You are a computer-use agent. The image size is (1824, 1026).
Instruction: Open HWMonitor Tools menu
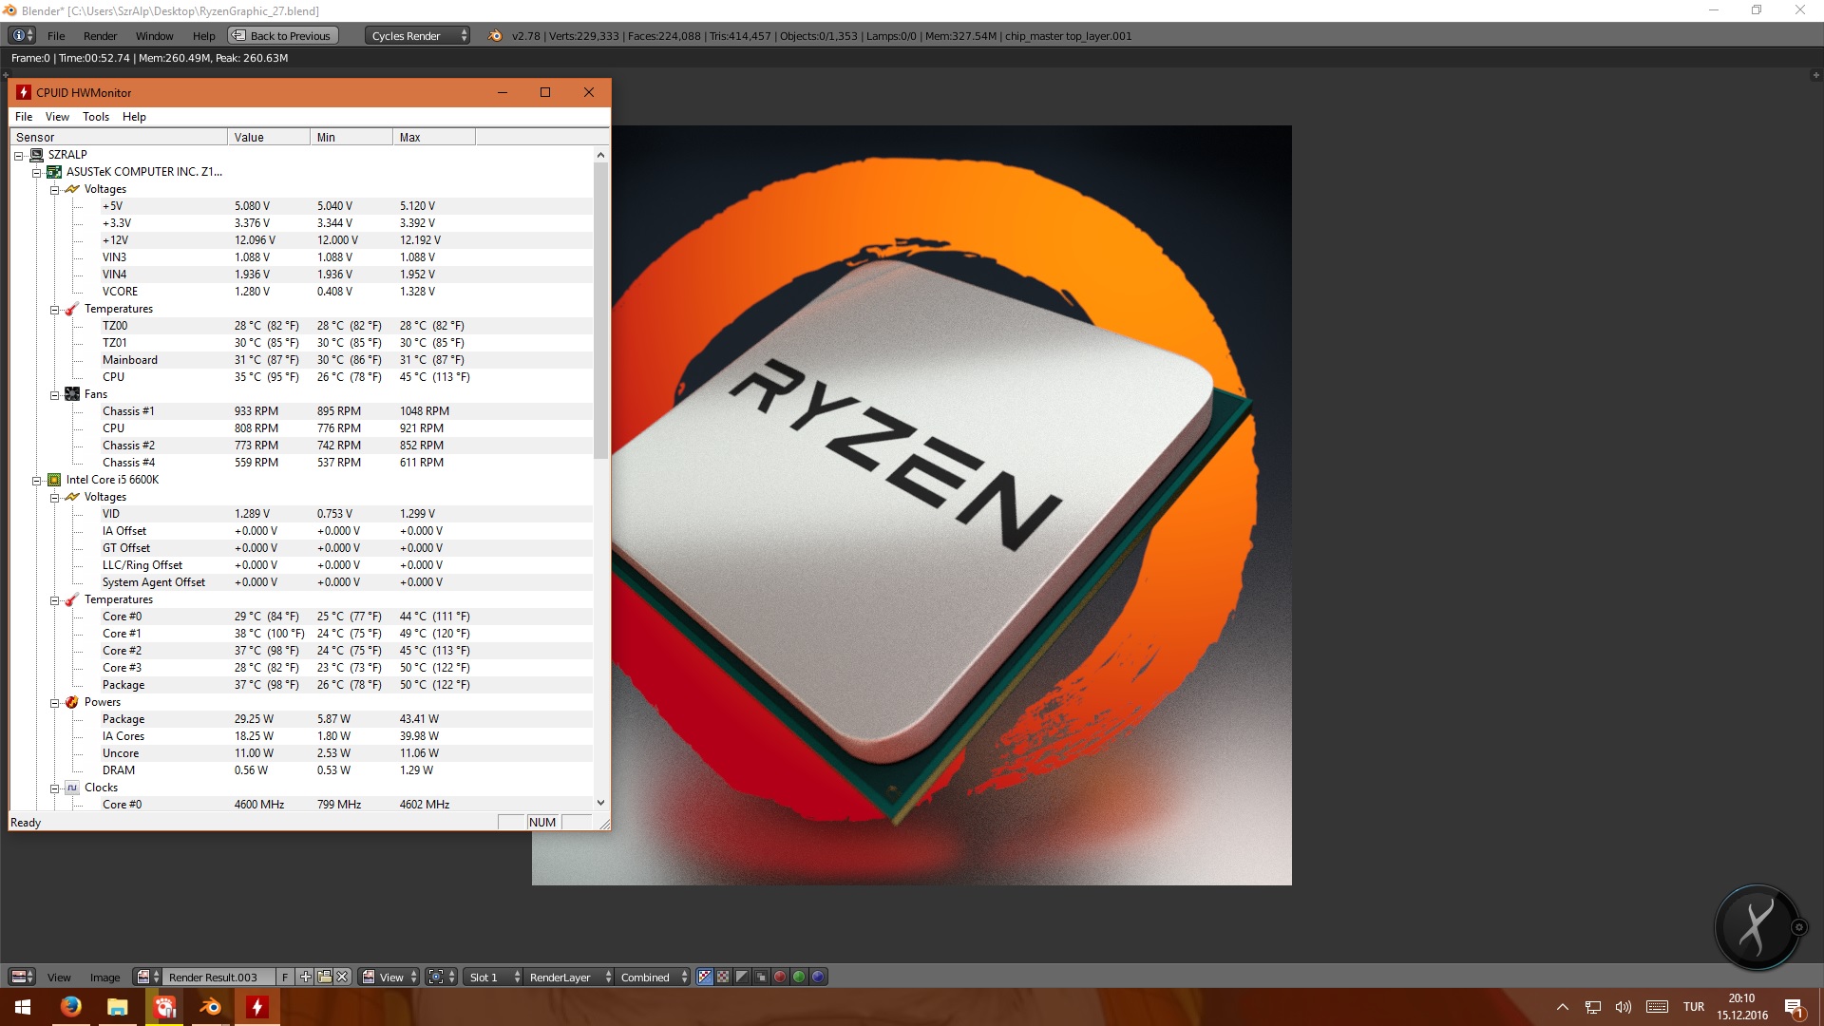(x=96, y=117)
